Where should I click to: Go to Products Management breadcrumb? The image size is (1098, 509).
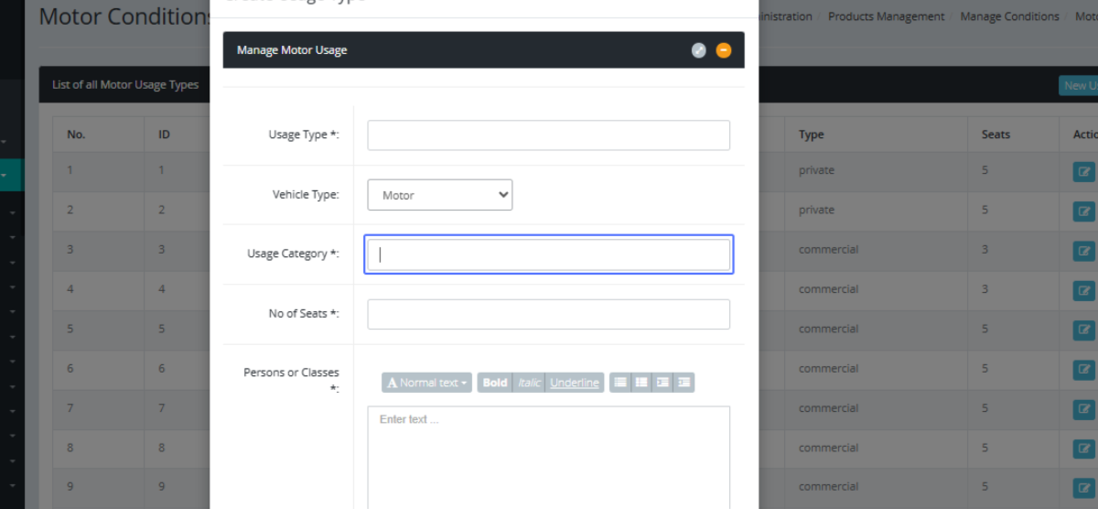point(886,16)
